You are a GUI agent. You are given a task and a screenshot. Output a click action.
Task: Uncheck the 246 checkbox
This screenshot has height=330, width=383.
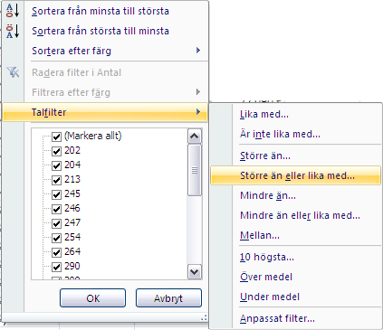click(x=56, y=209)
